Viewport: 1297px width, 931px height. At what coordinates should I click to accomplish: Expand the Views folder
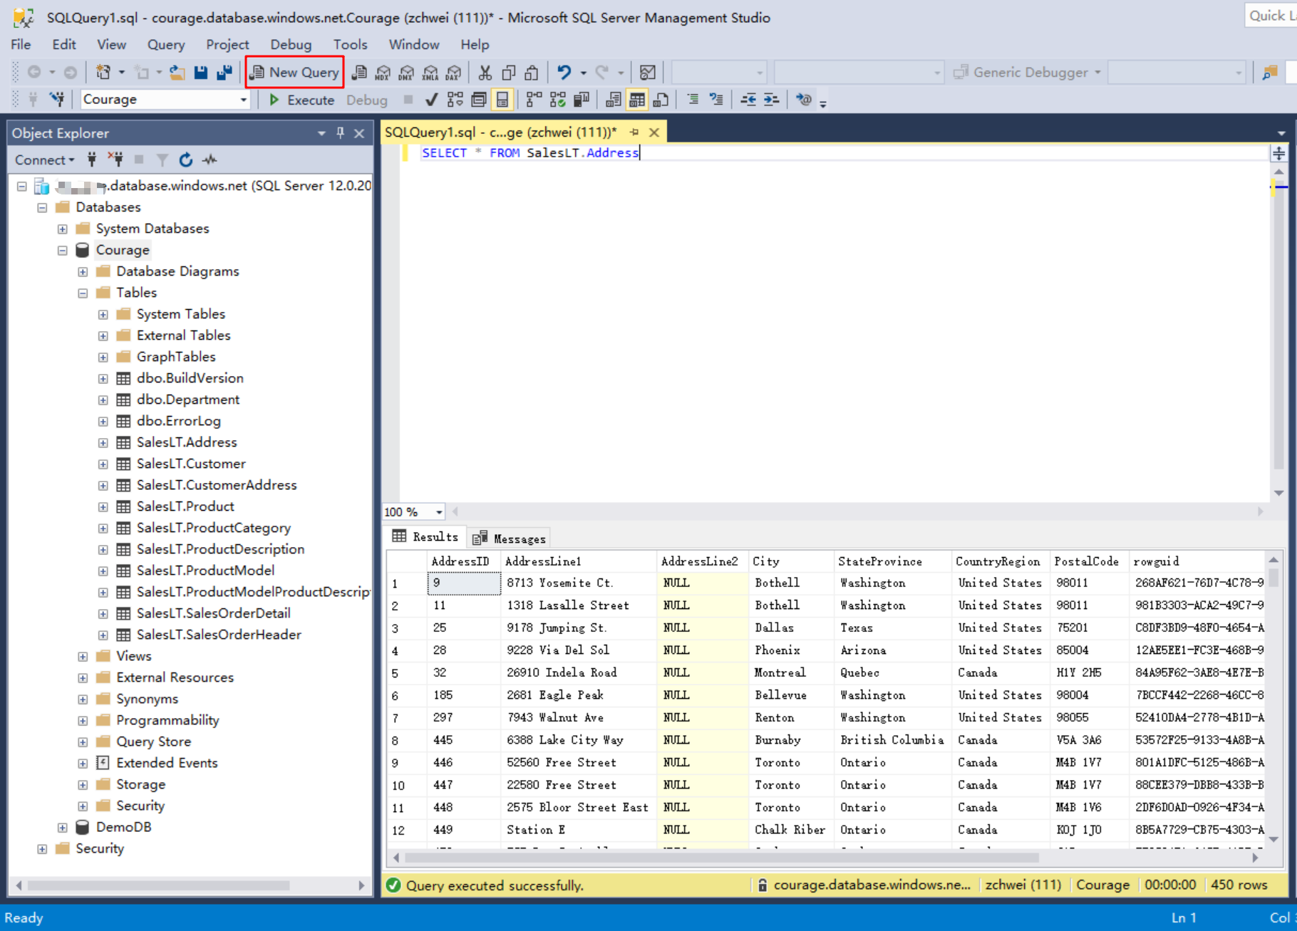[83, 656]
